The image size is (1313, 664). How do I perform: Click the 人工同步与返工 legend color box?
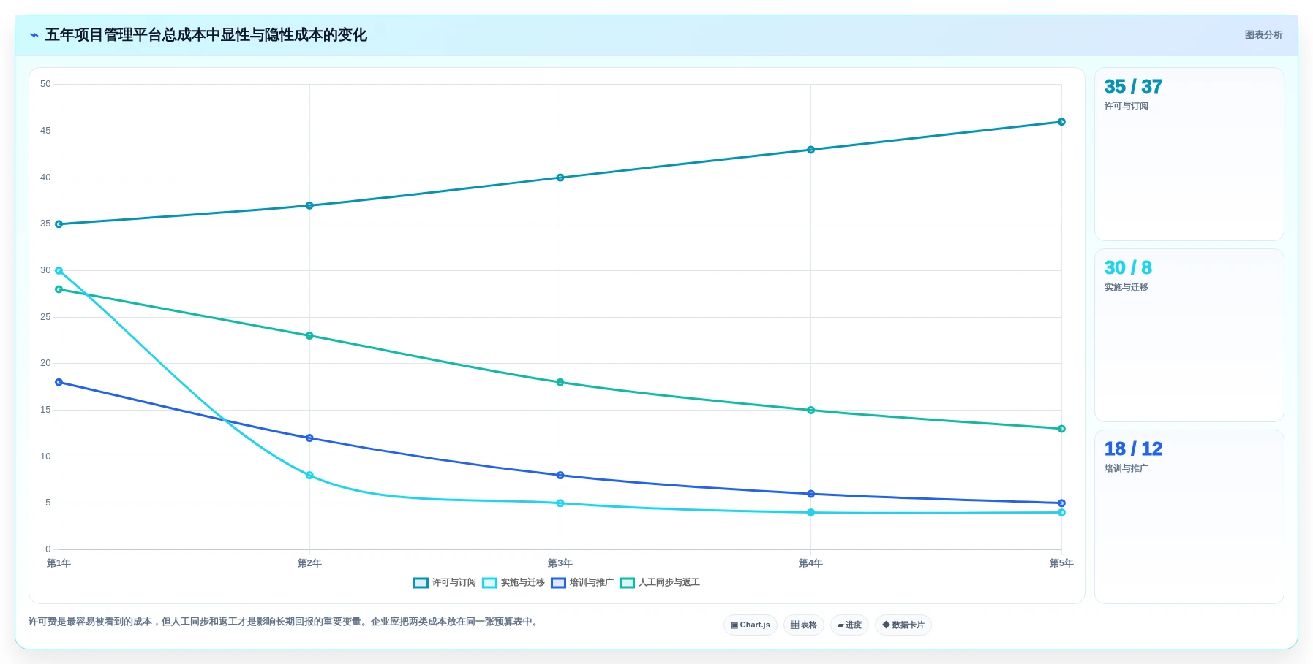pos(627,583)
